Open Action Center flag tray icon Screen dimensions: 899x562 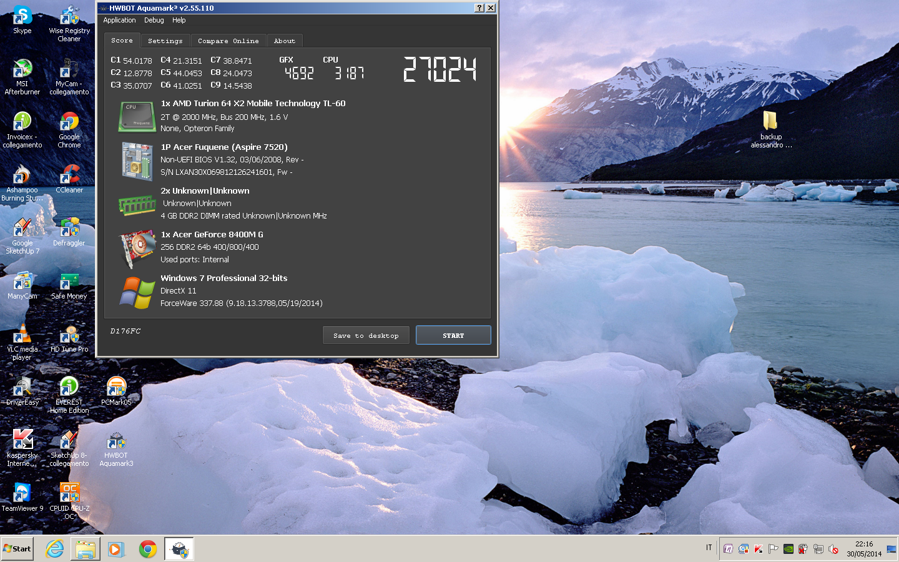click(x=774, y=549)
